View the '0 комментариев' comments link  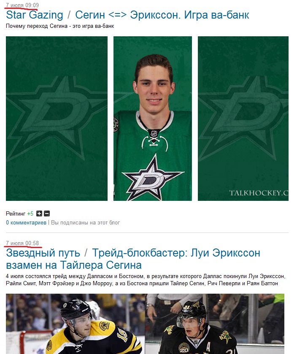[x=26, y=223]
